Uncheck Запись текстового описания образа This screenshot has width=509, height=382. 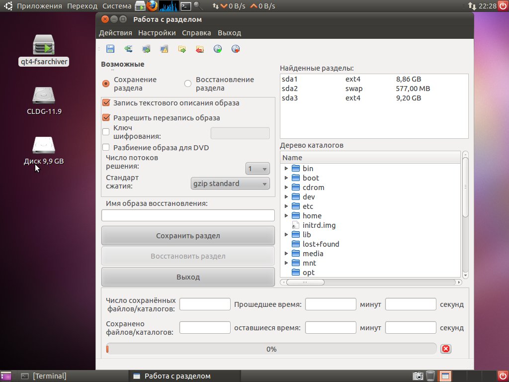coord(106,103)
